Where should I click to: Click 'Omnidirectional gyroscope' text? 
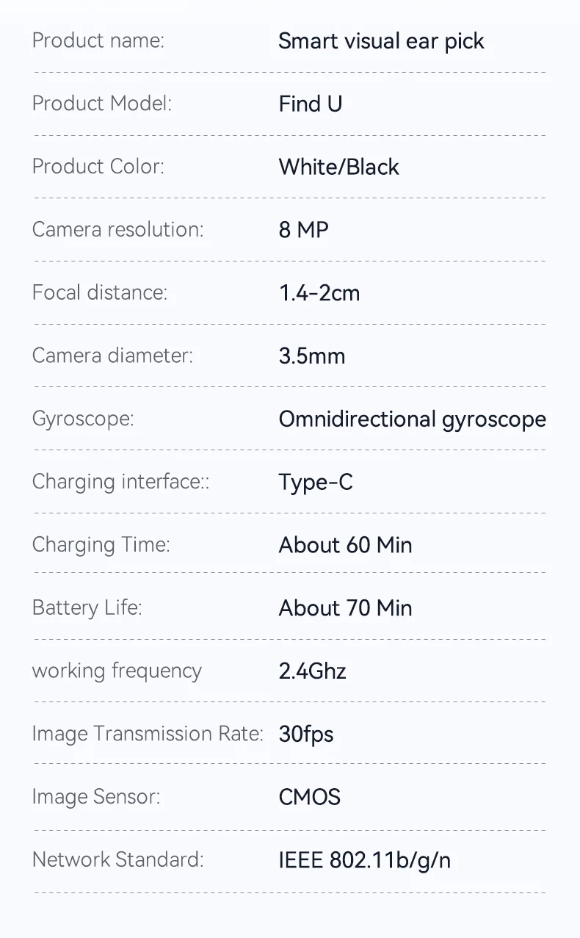pyautogui.click(x=413, y=419)
